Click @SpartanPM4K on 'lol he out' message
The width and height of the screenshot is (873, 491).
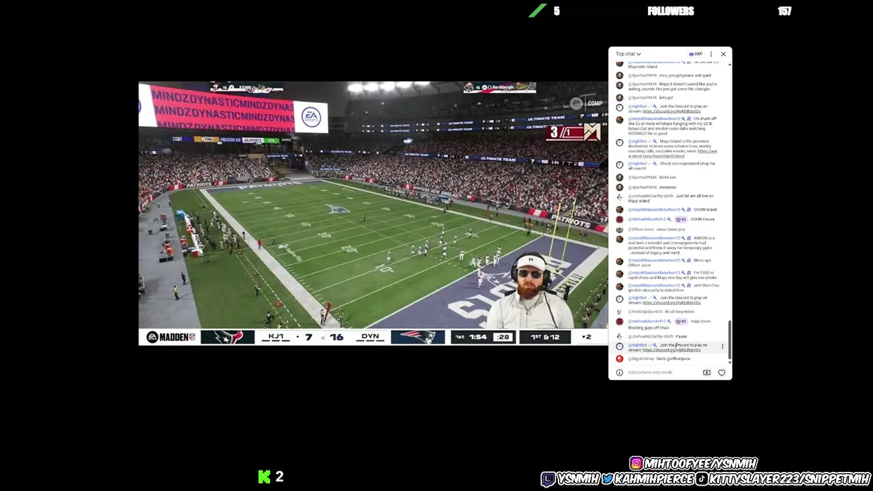tap(642, 177)
